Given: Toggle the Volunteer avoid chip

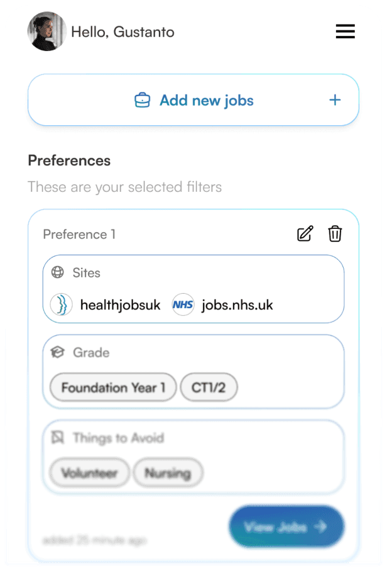Looking at the screenshot, I should (89, 473).
